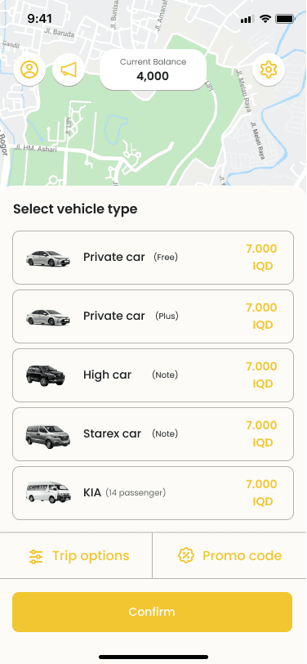Open the user profile icon
This screenshot has width=307, height=664.
click(29, 70)
